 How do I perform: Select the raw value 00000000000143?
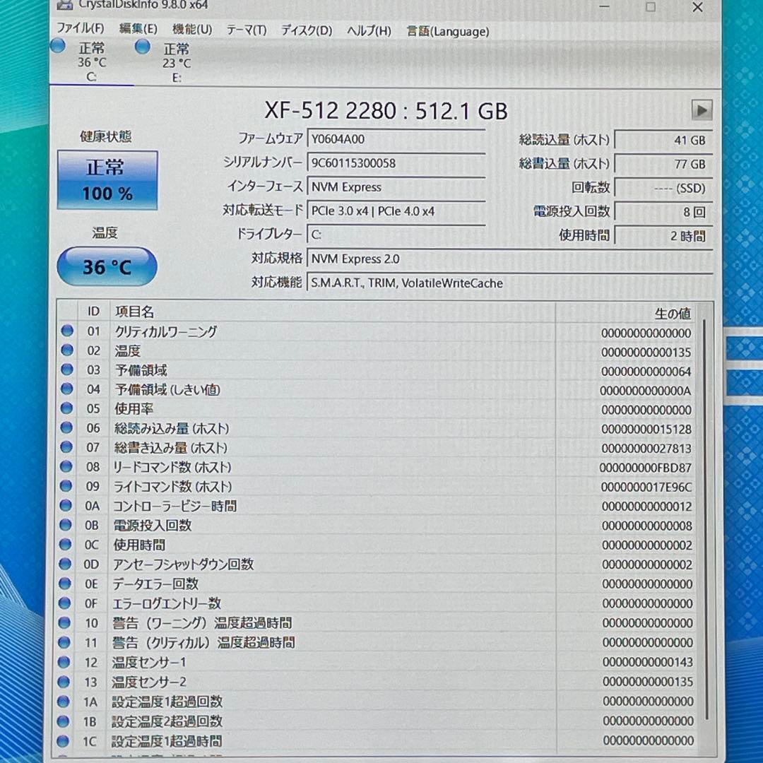click(x=648, y=662)
